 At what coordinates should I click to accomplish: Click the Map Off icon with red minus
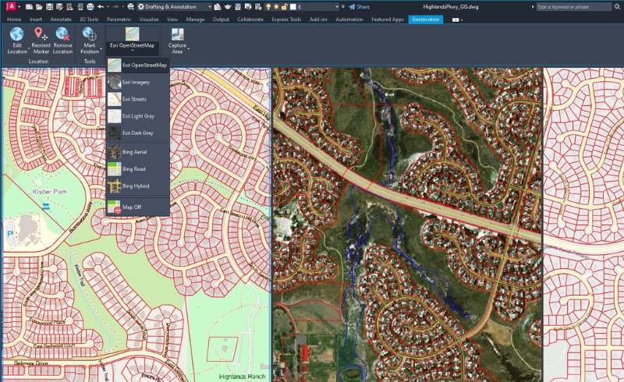pos(114,207)
